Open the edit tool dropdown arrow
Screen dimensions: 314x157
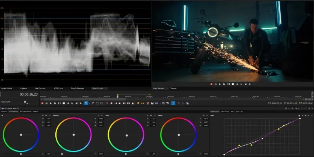(89, 103)
